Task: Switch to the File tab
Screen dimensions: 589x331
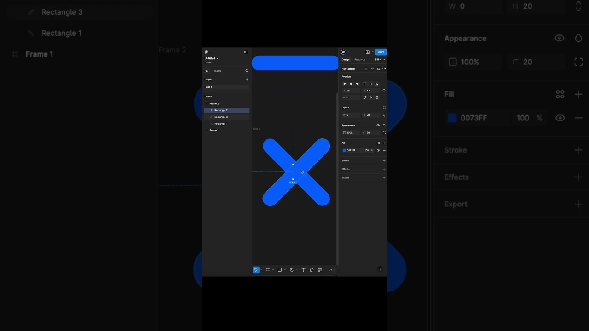Action: [207, 71]
